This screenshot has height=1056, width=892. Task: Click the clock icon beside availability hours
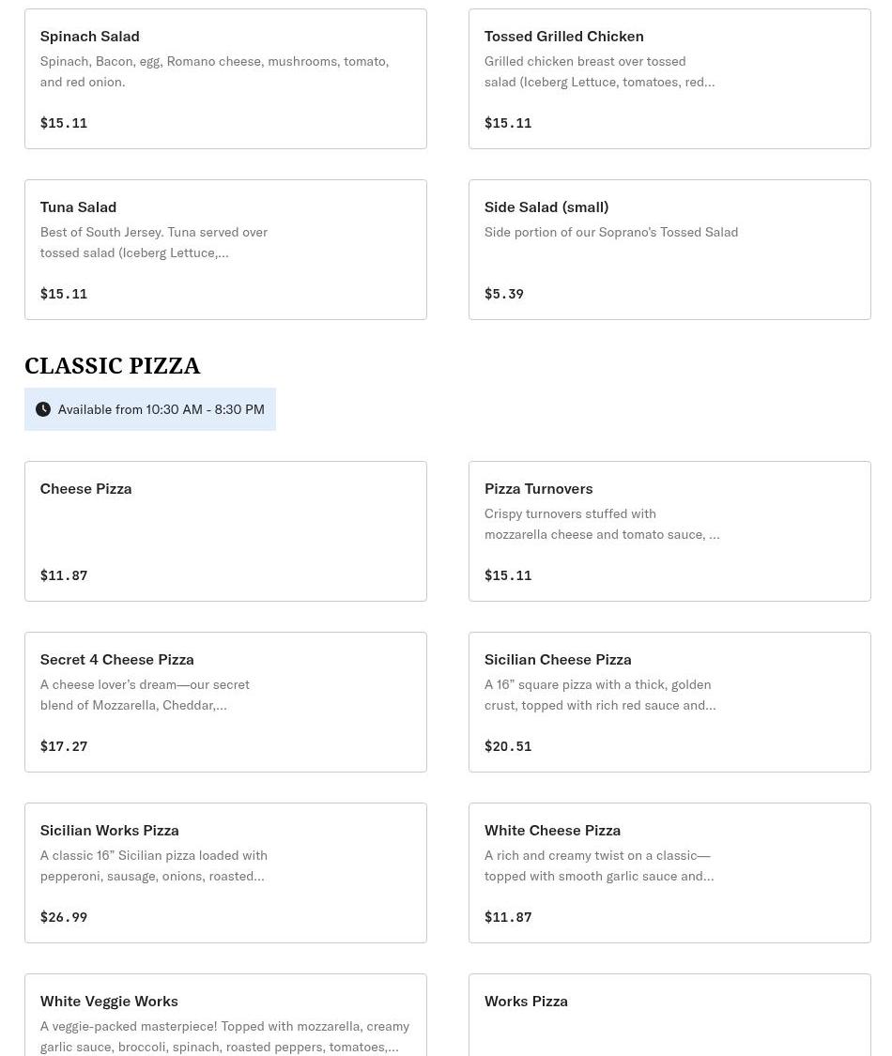click(43, 409)
